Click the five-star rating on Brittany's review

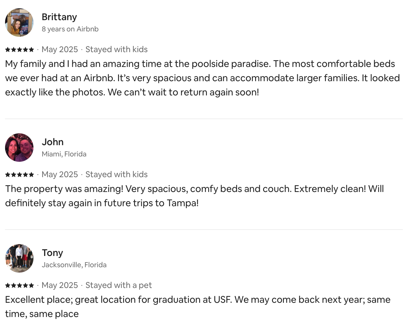(20, 49)
